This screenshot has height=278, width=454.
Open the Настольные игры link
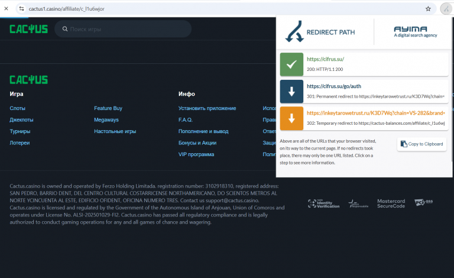click(x=115, y=131)
